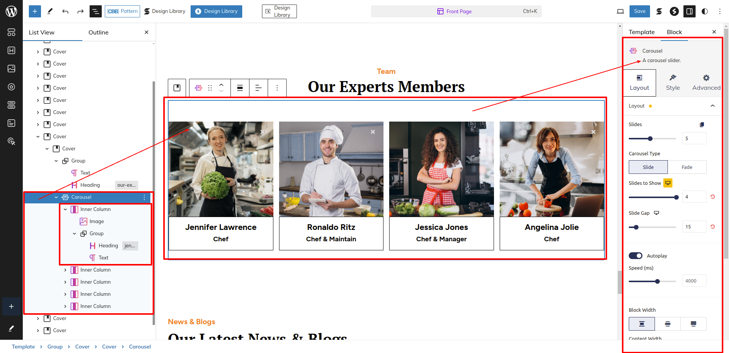
Task: Expand the last Inner Column tree item
Action: coord(65,306)
